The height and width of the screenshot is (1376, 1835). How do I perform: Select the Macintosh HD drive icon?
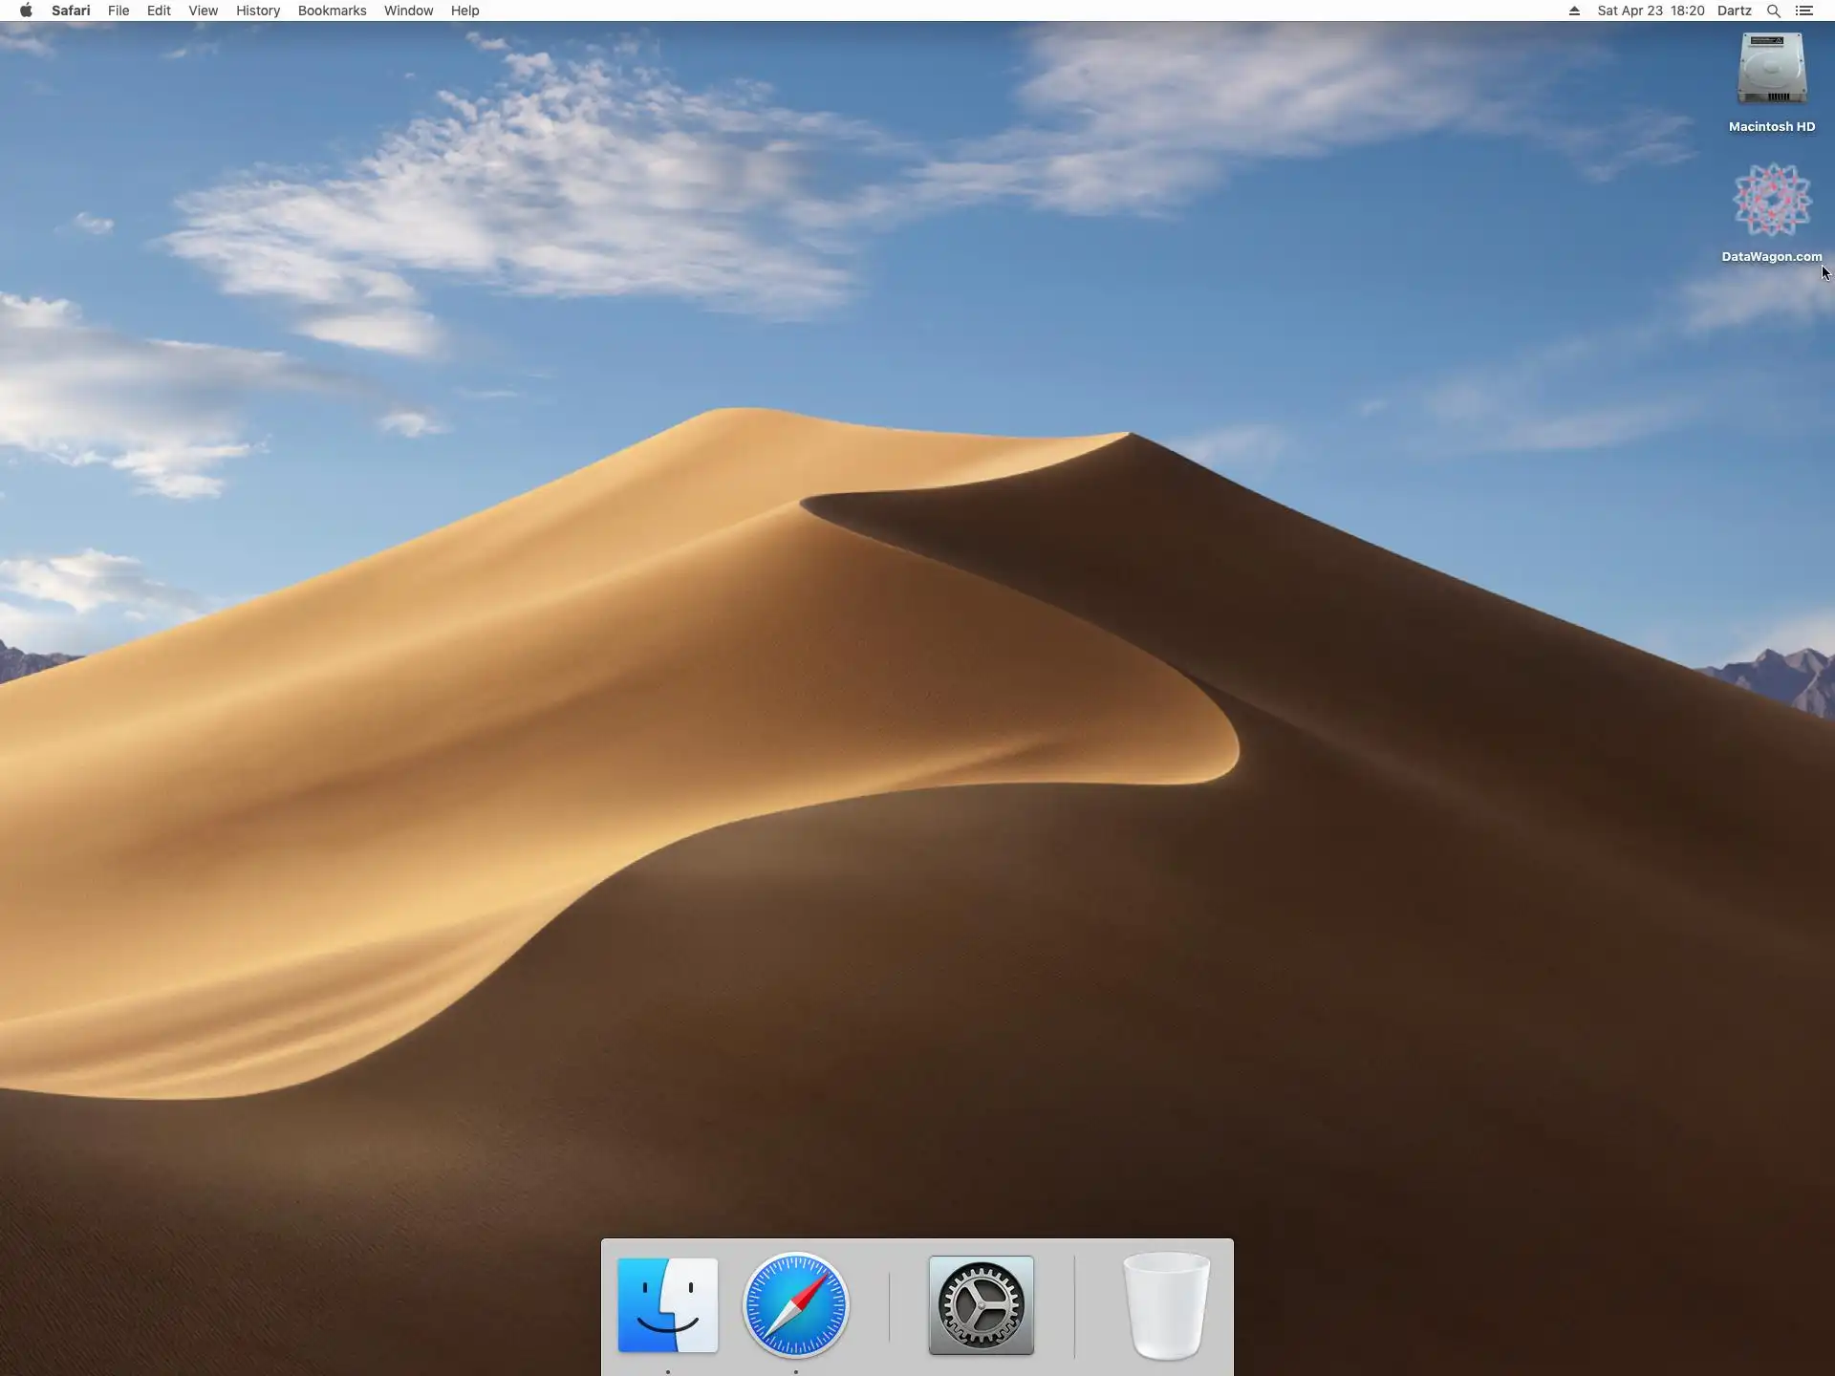[1771, 70]
